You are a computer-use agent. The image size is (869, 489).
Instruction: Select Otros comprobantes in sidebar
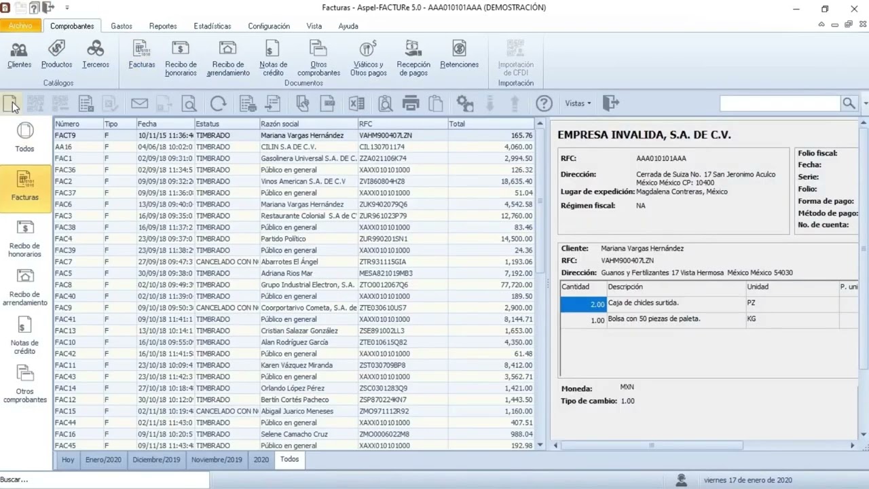point(25,384)
